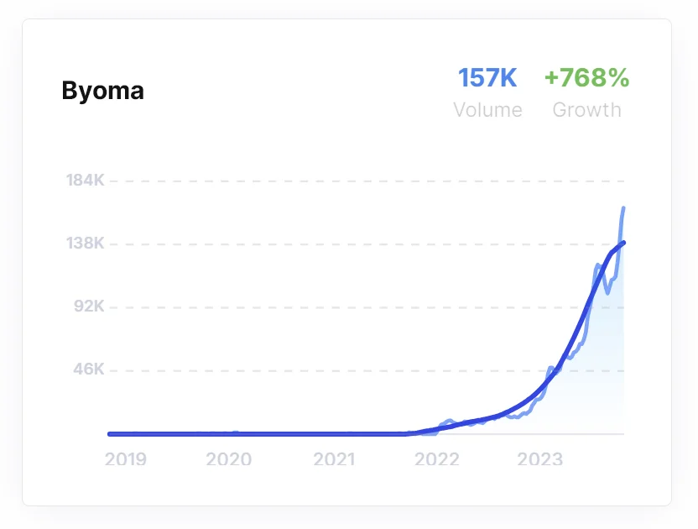Viewport: 698px width, 529px height.
Task: Select the 2020 year label
Action: tap(229, 459)
